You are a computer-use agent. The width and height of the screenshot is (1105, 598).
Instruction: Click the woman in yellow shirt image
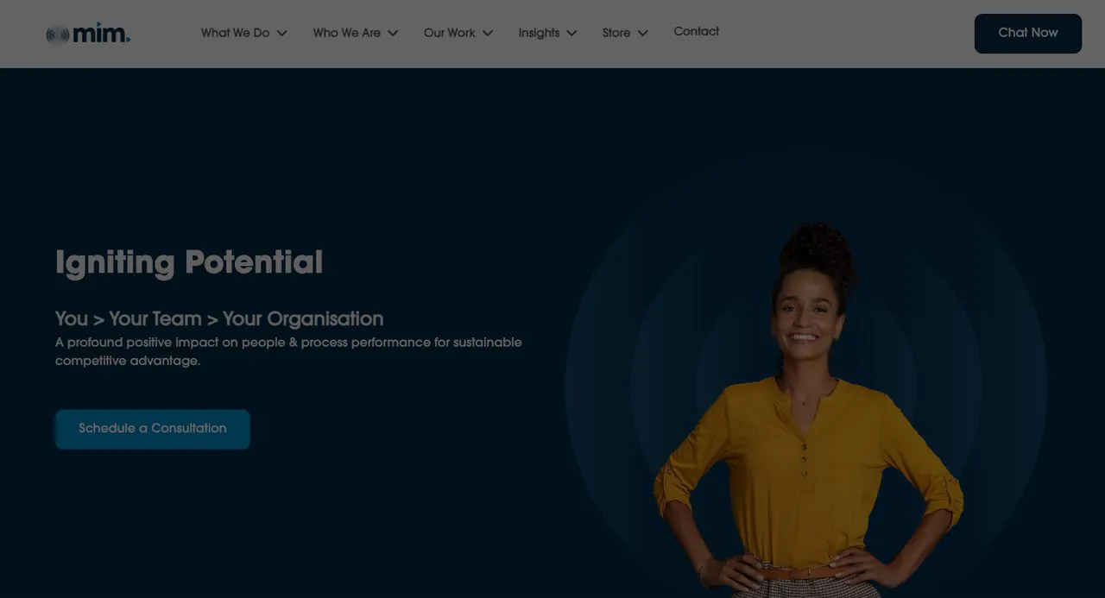[808, 410]
